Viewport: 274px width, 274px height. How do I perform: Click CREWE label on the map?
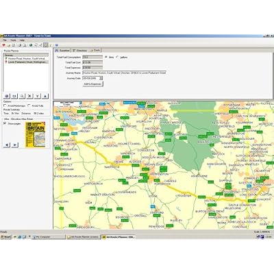point(118,162)
